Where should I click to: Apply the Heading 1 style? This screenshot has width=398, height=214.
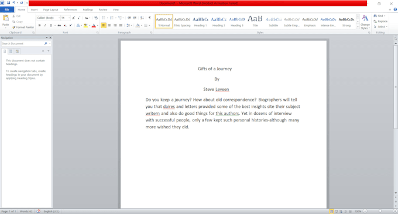201,22
